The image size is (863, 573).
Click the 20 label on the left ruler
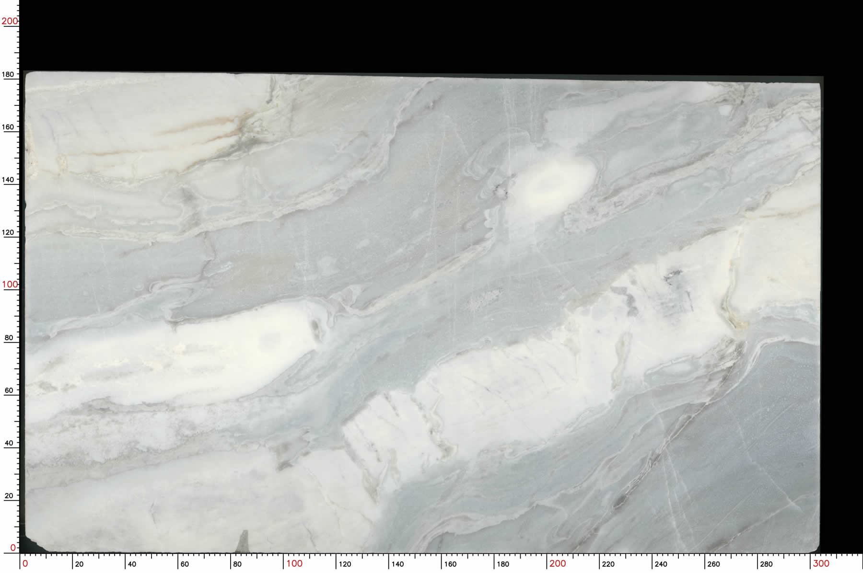coord(9,496)
